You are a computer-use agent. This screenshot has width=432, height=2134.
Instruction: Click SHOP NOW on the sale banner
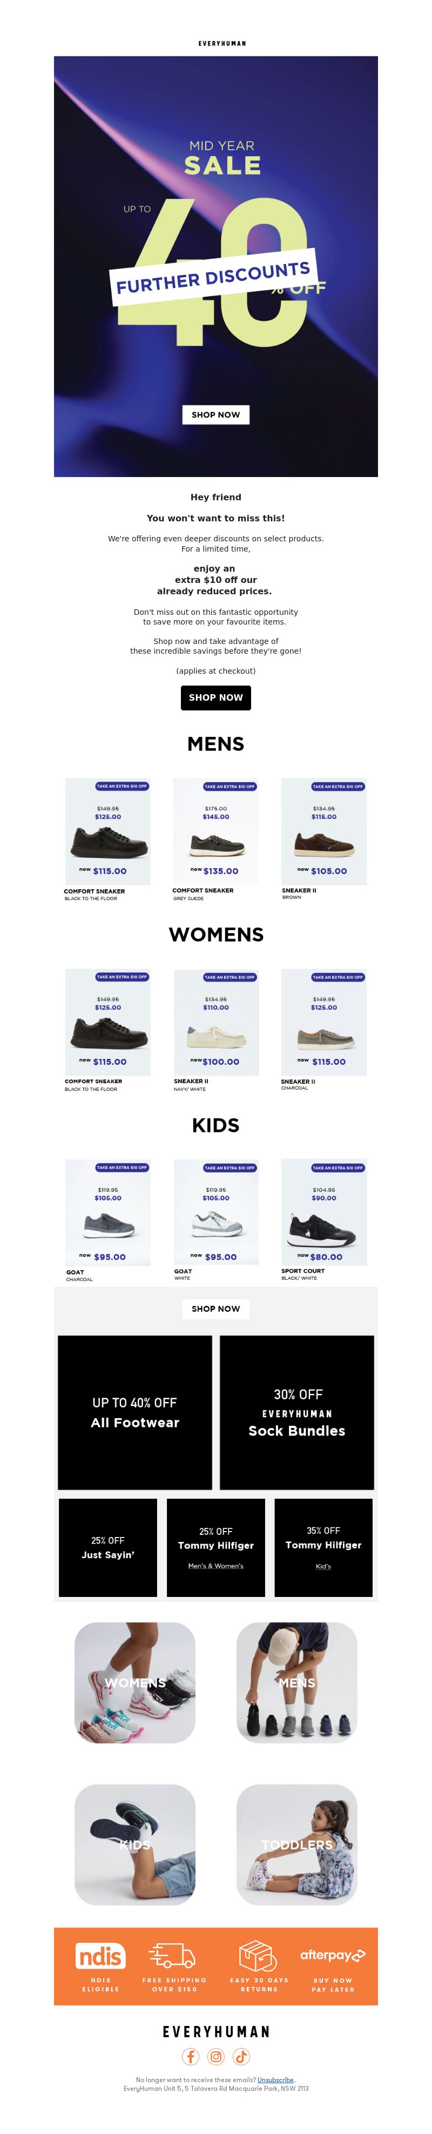(216, 414)
